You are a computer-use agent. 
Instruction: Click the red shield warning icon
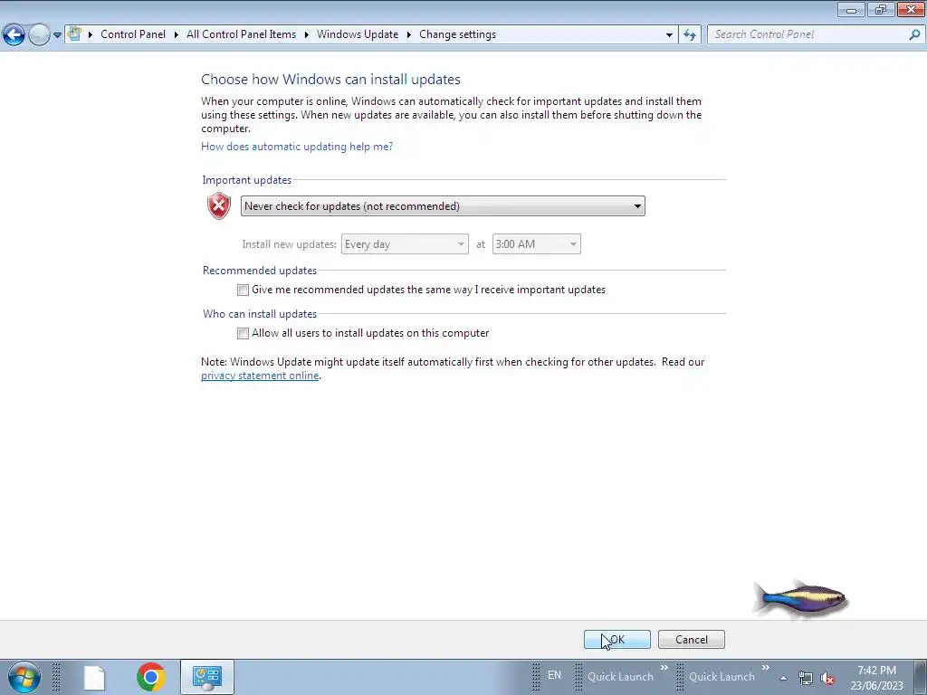point(219,205)
